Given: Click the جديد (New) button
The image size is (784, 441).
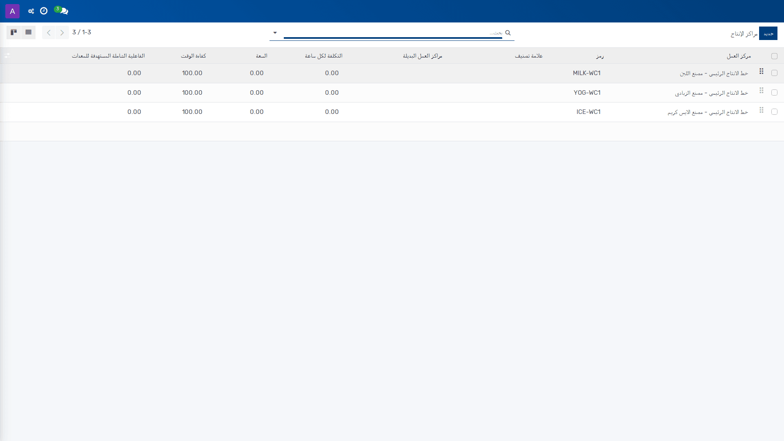Looking at the screenshot, I should pos(768,33).
